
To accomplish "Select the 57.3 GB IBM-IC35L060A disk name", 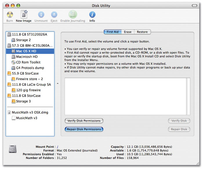I will click(32, 46).
